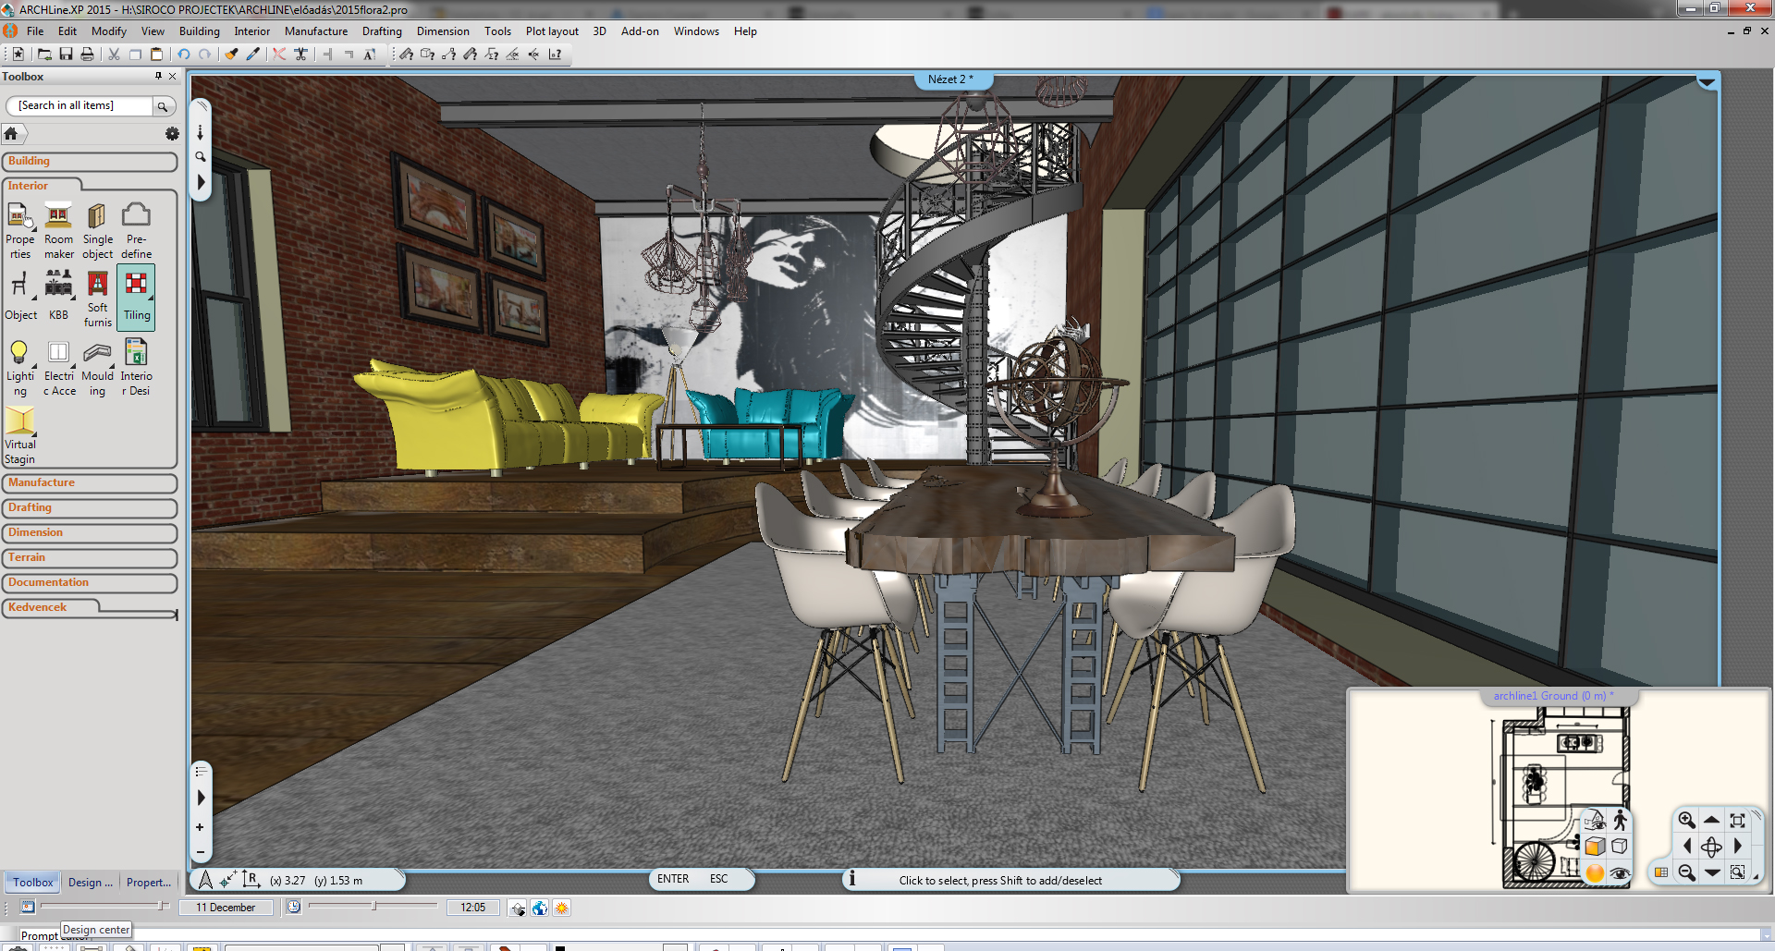The image size is (1775, 951).
Task: Open the Moulding tool
Action: (97, 367)
